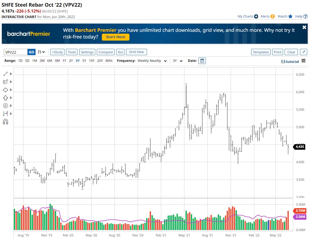313x243 pixels.
Task: Toggle the magnet snap mode
Action: 6,122
